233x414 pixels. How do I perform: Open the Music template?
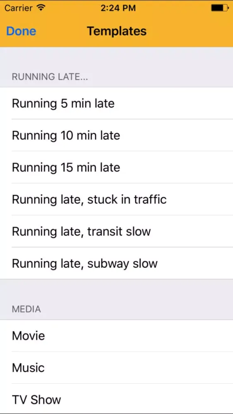(x=116, y=368)
